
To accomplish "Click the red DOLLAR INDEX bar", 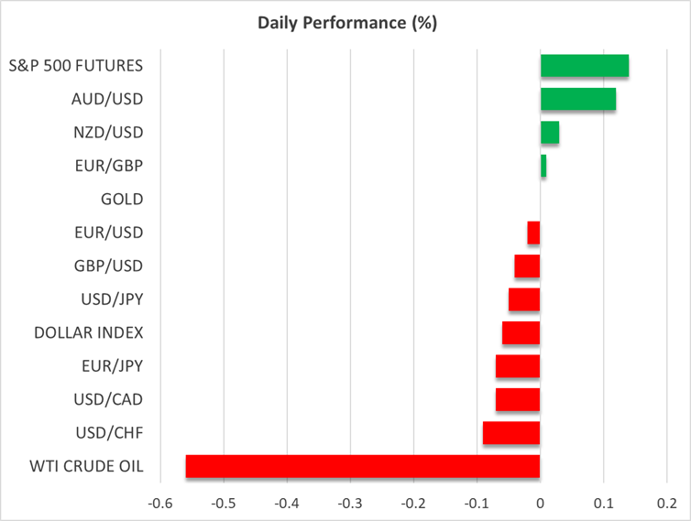I will [x=521, y=332].
